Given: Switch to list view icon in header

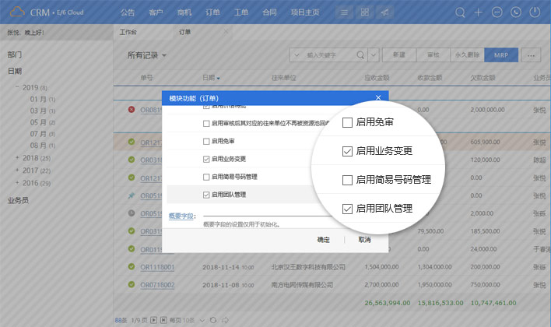Looking at the screenshot, I should [344, 12].
